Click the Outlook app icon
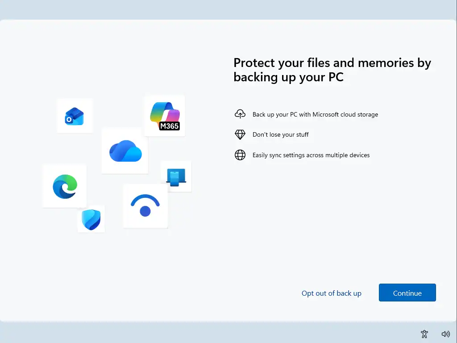This screenshot has width=457, height=343. [74, 115]
